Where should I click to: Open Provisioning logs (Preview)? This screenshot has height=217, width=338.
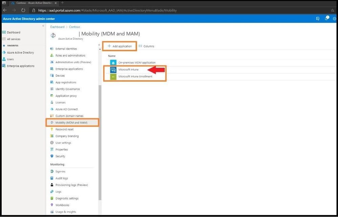(72, 185)
